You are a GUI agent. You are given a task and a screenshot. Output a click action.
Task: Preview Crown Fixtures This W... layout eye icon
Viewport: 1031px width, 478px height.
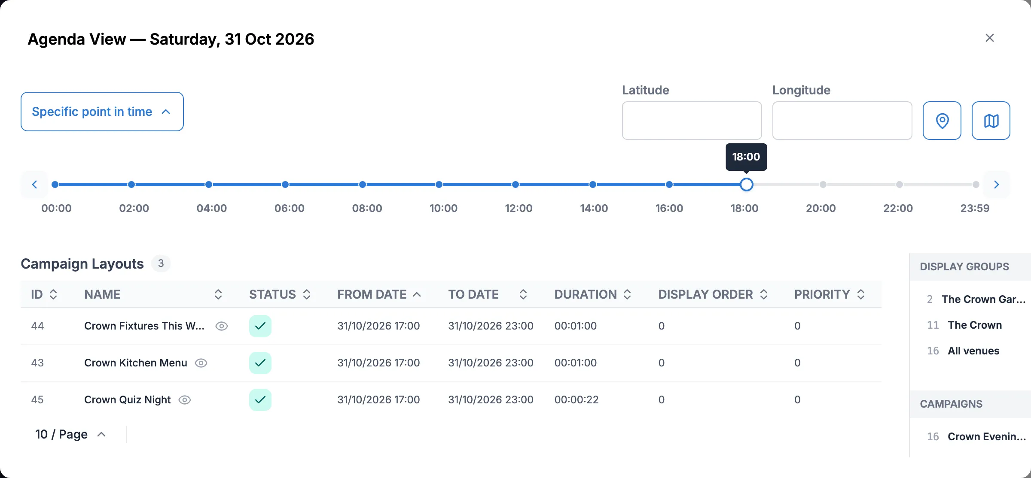pyautogui.click(x=222, y=326)
